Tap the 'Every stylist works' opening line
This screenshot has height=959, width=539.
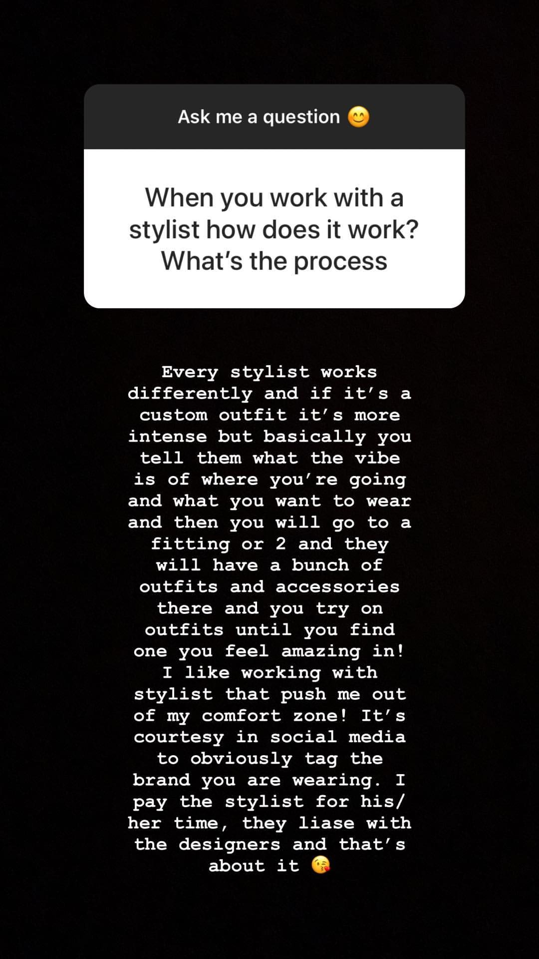269,372
